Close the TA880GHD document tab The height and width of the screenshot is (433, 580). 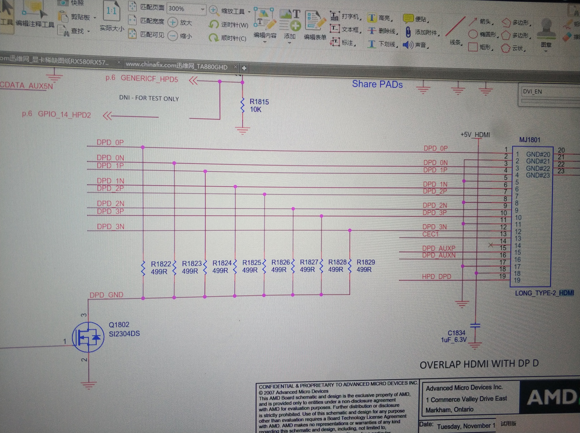tap(235, 67)
